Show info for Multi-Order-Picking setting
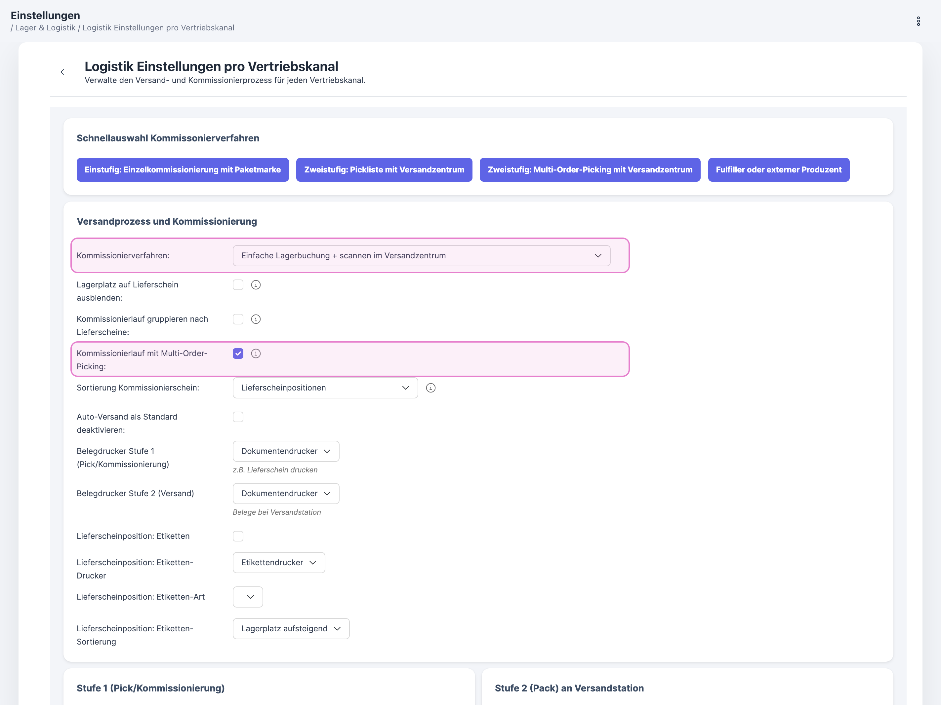The height and width of the screenshot is (705, 941). pyautogui.click(x=256, y=353)
